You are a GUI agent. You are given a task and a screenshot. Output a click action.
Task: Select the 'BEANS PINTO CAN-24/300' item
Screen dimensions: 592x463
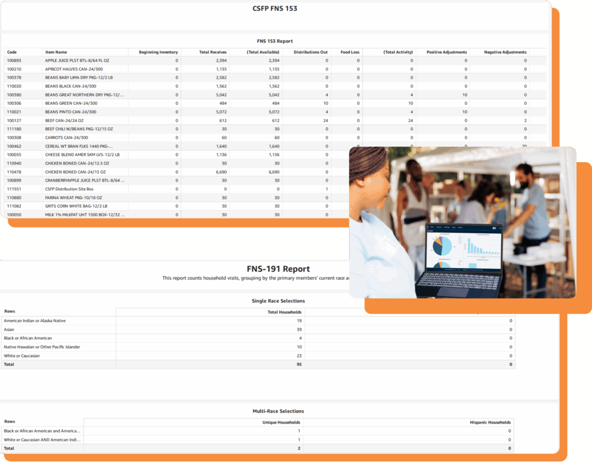click(x=71, y=112)
